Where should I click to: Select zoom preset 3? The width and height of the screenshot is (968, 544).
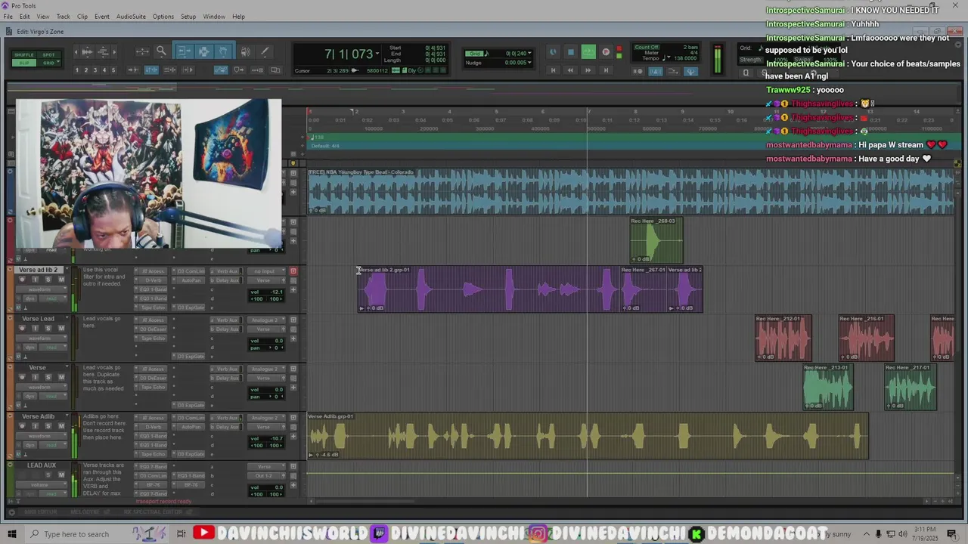point(95,70)
